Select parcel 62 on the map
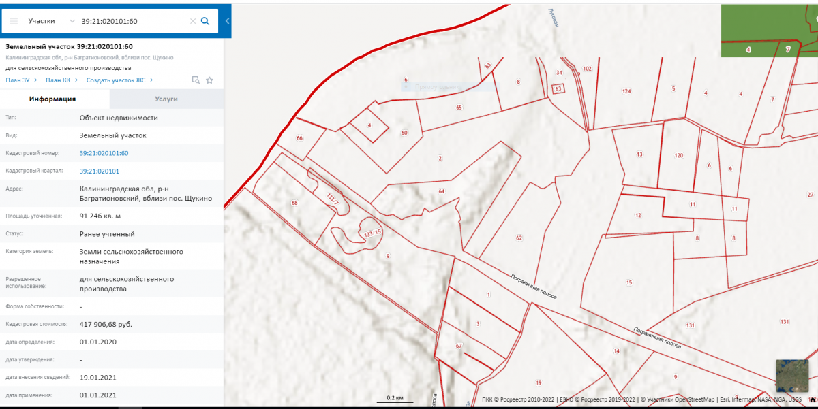This screenshot has width=818, height=409. 519,238
